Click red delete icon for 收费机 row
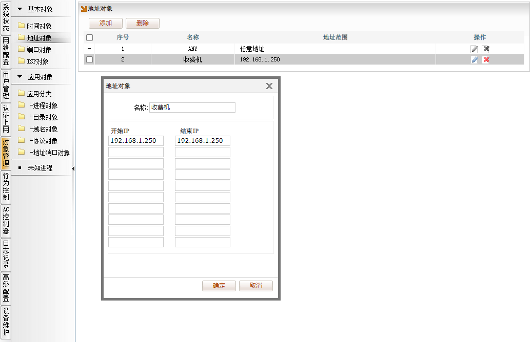The height and width of the screenshot is (342, 532). click(x=486, y=60)
